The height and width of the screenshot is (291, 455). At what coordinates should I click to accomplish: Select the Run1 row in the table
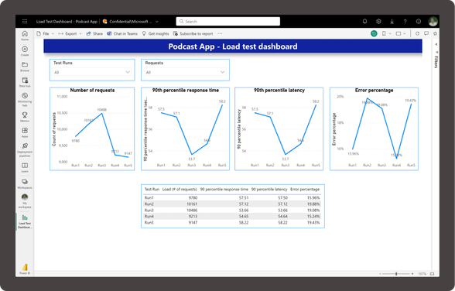pos(232,197)
